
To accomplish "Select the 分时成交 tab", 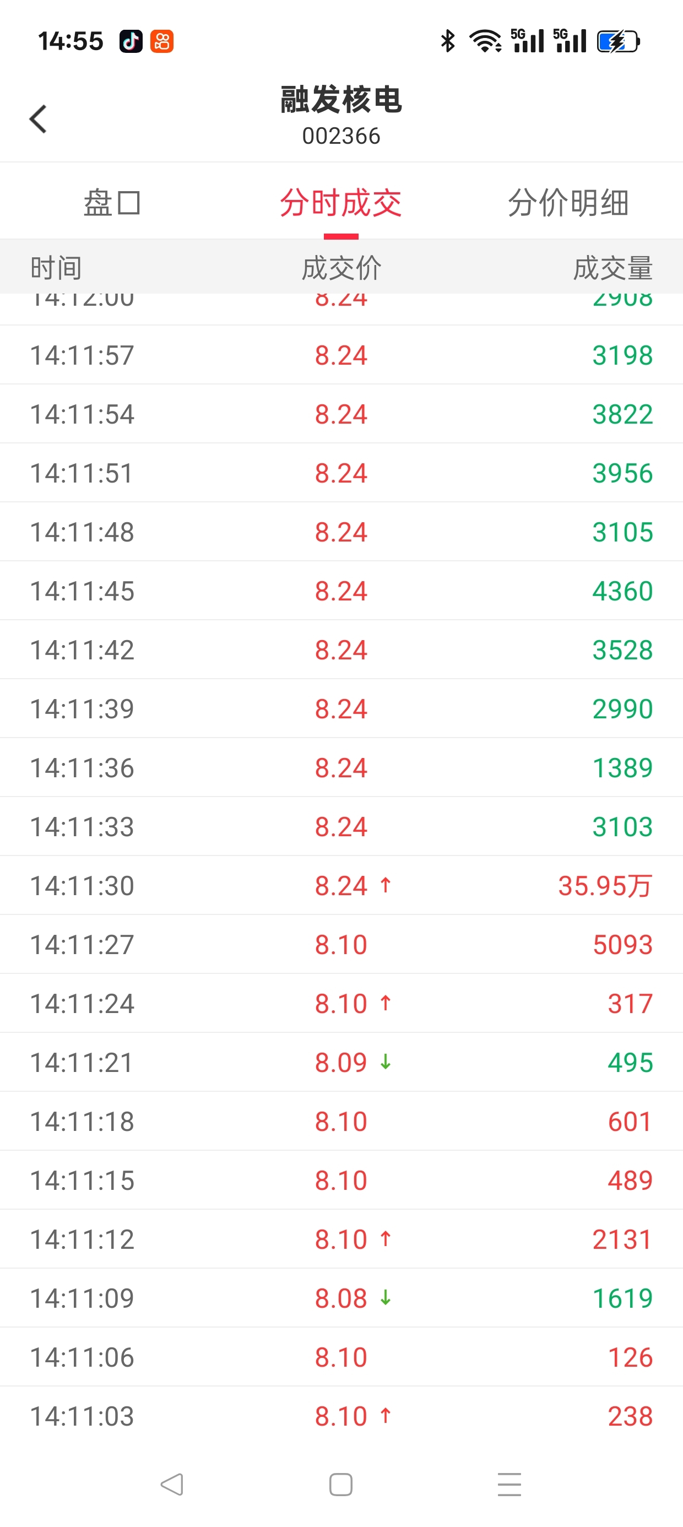I will (x=341, y=203).
